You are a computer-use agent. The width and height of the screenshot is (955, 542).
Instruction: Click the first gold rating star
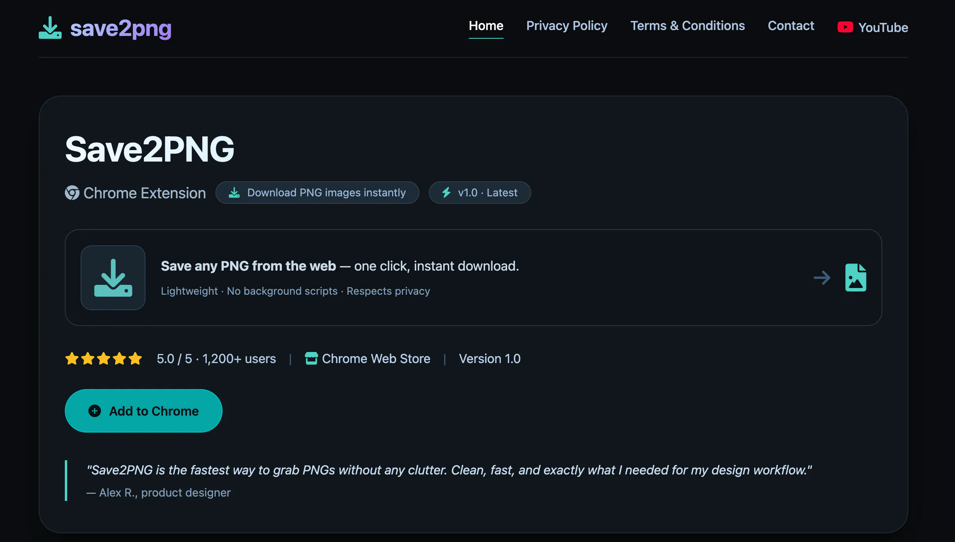click(72, 358)
